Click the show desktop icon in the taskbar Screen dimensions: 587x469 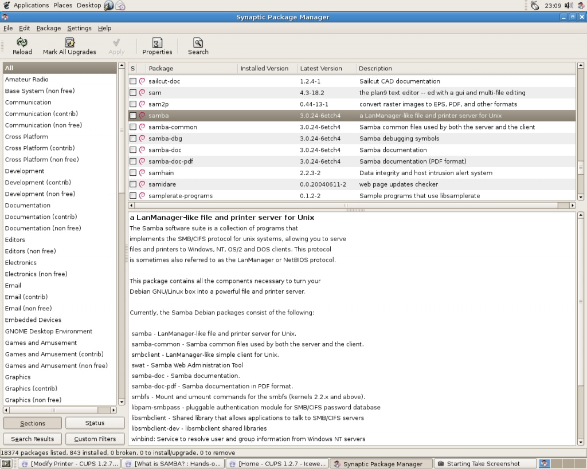pos(6,464)
